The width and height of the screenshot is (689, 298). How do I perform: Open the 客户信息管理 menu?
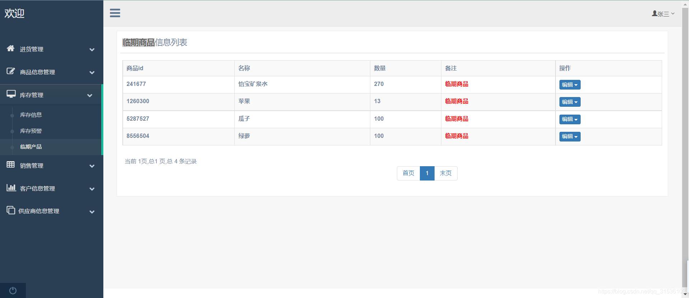(51, 188)
